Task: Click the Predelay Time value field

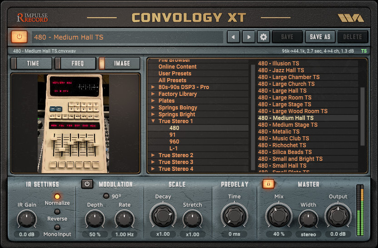Action: 234,234
